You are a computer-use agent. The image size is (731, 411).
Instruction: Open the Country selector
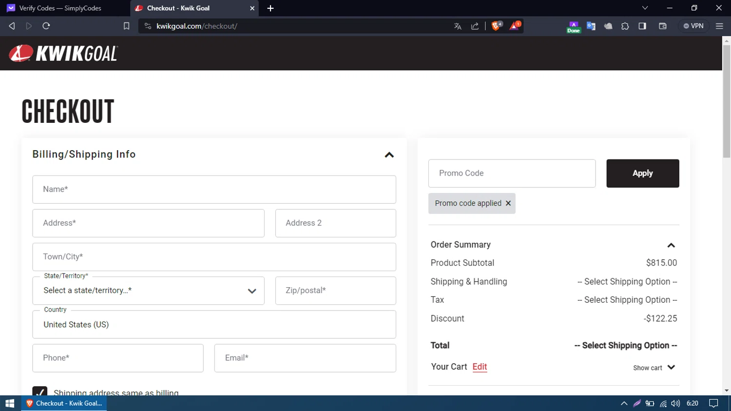tap(214, 325)
